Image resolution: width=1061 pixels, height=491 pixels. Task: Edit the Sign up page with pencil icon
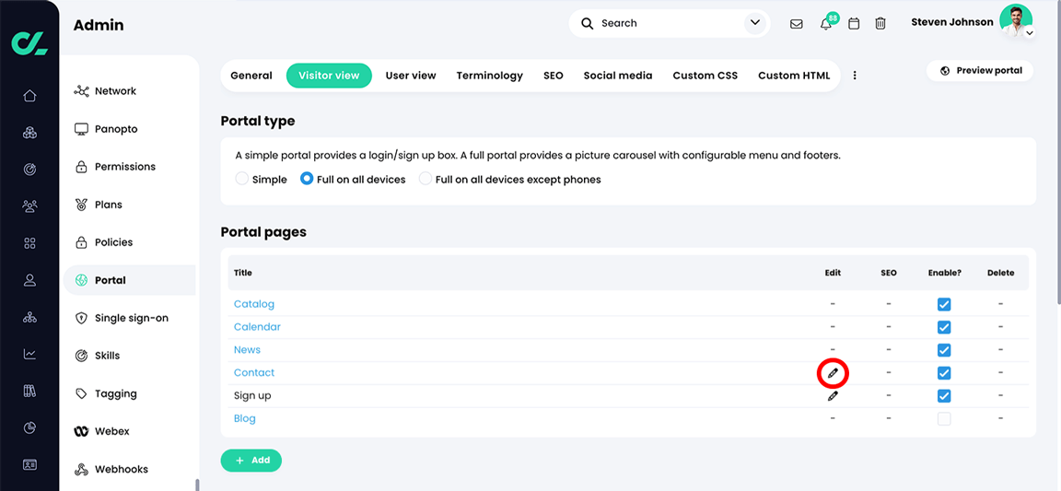pos(833,396)
